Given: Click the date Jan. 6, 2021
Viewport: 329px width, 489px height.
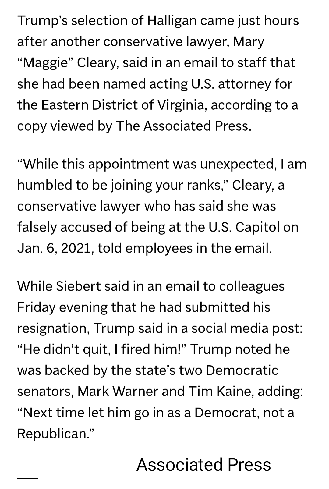Looking at the screenshot, I should point(54,249).
